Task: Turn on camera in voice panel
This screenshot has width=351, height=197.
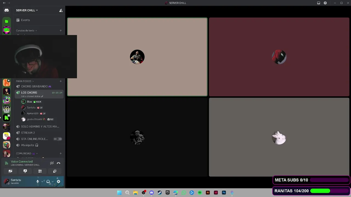Action: (10, 171)
